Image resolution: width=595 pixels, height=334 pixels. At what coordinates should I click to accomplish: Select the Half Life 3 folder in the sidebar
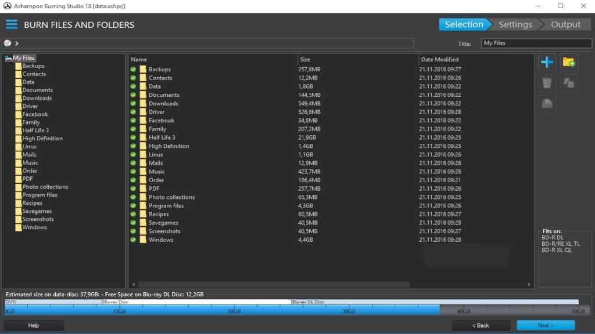coord(36,130)
